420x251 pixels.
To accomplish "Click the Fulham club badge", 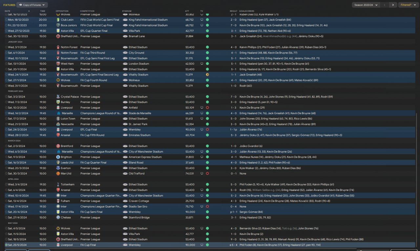I will click(58, 201).
